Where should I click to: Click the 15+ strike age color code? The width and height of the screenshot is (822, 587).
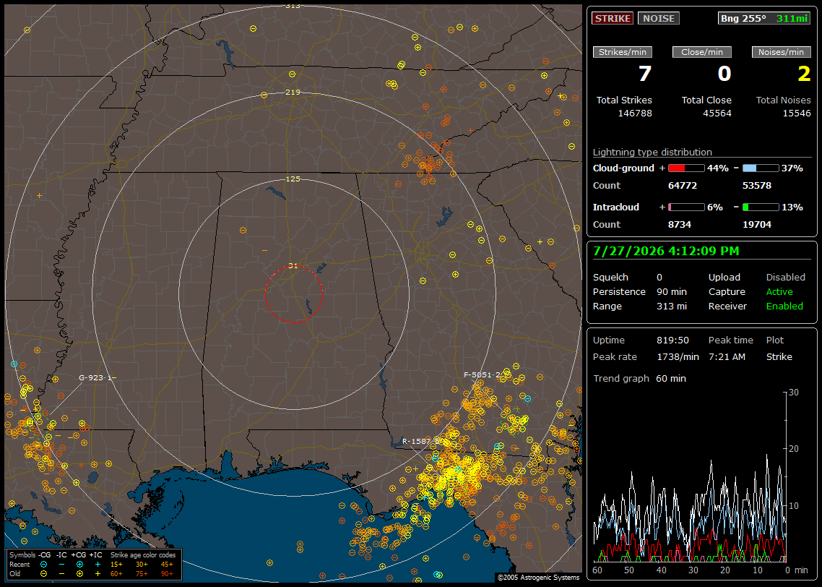(x=116, y=565)
